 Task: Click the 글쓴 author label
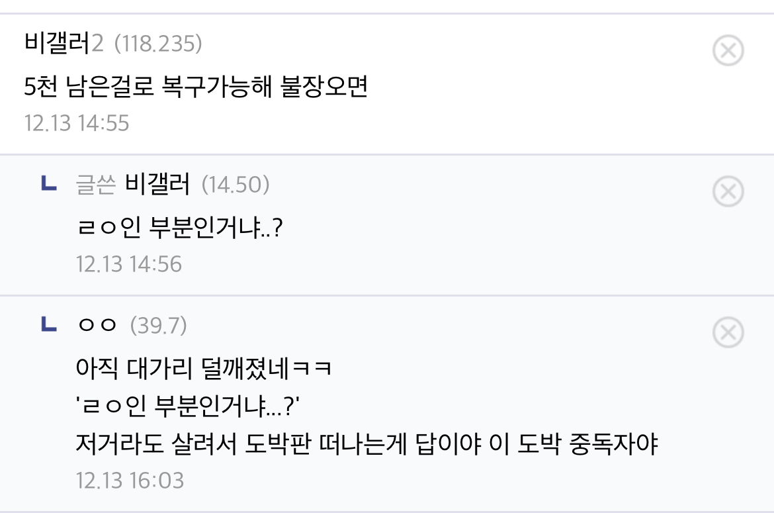97,185
